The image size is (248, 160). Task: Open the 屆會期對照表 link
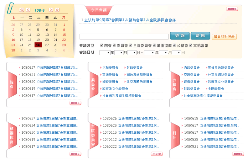224,37
